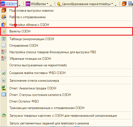133x127 pixels.
Task: Click the Работа с отправлениями icon
Action: pos(4,17)
